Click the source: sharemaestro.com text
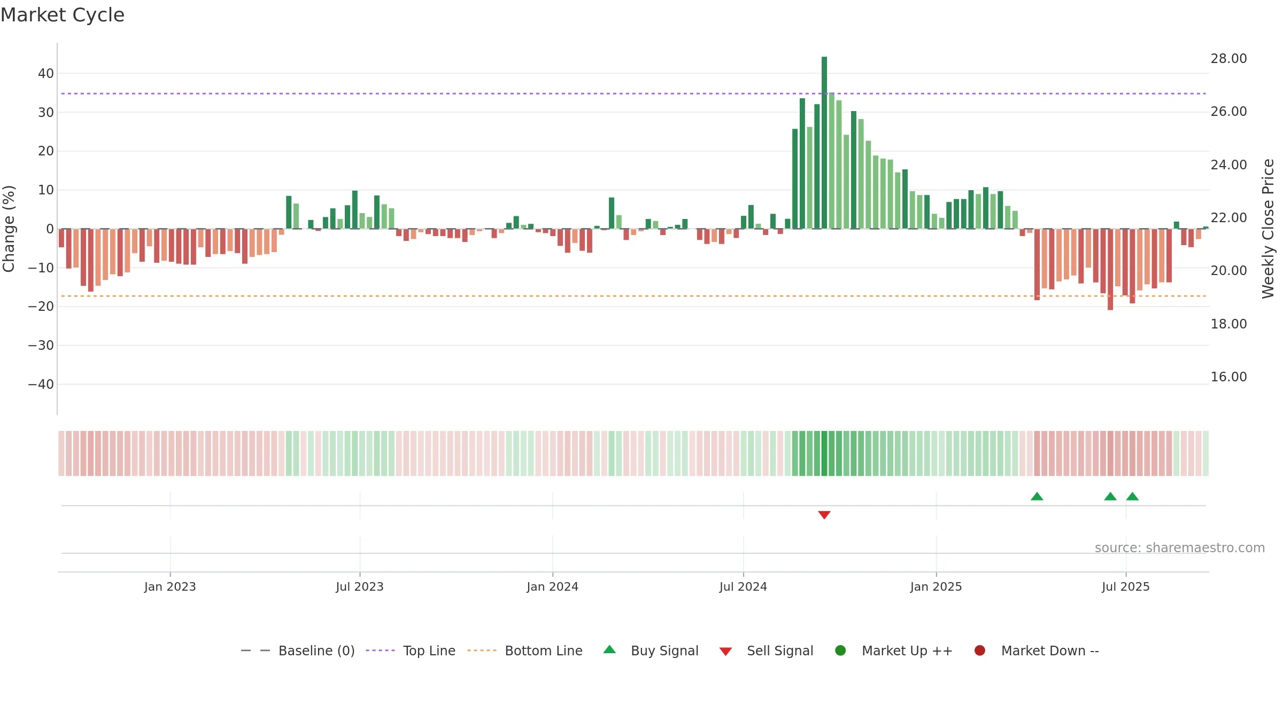The width and height of the screenshot is (1283, 721). (x=1180, y=547)
